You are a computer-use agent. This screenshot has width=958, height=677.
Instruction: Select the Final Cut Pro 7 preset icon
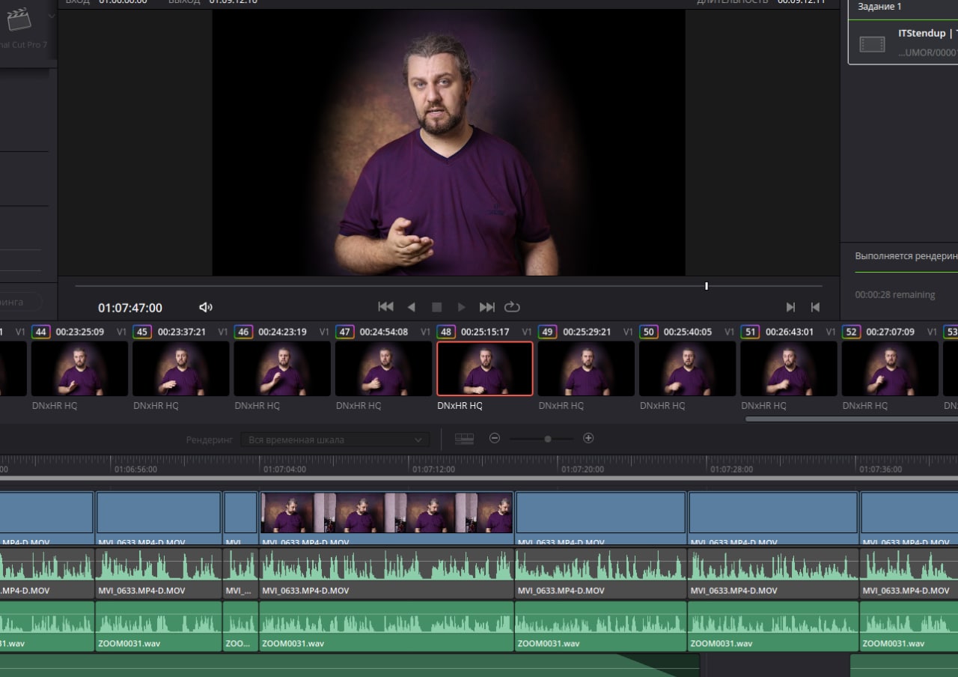(x=18, y=19)
